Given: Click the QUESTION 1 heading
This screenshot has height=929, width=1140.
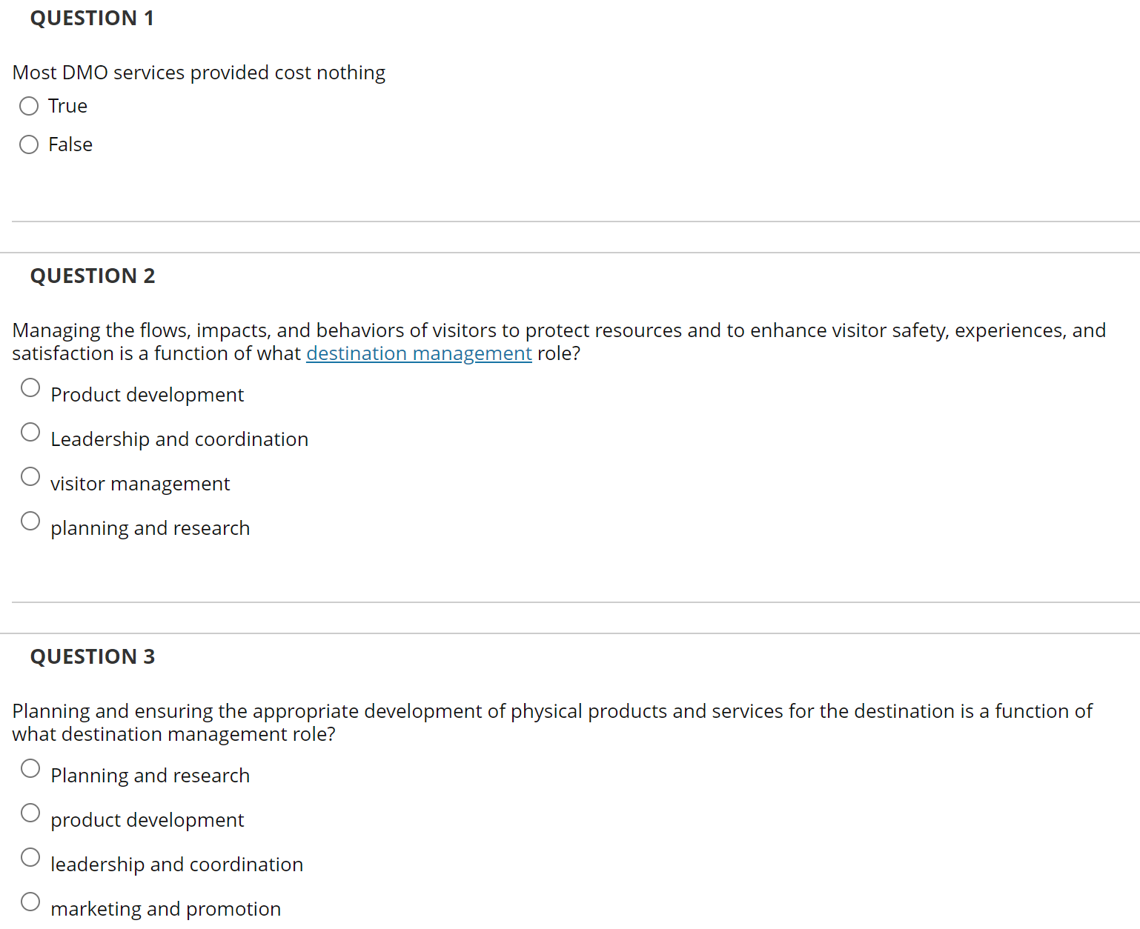Looking at the screenshot, I should click(92, 18).
